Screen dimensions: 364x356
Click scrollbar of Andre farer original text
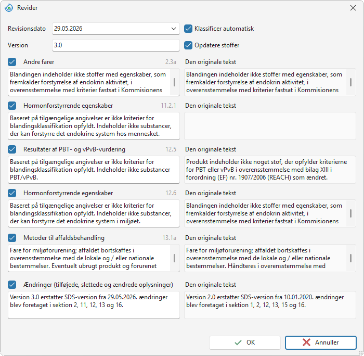[350, 82]
